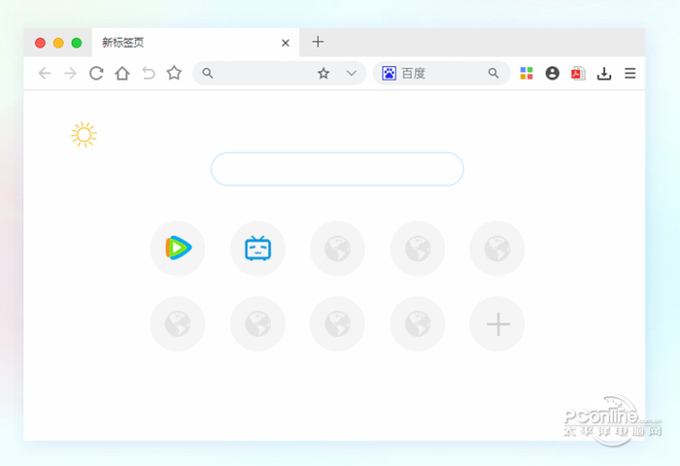Screen dimensions: 680x466
Task: Open the Tencent Video shortcut
Action: coord(178,249)
